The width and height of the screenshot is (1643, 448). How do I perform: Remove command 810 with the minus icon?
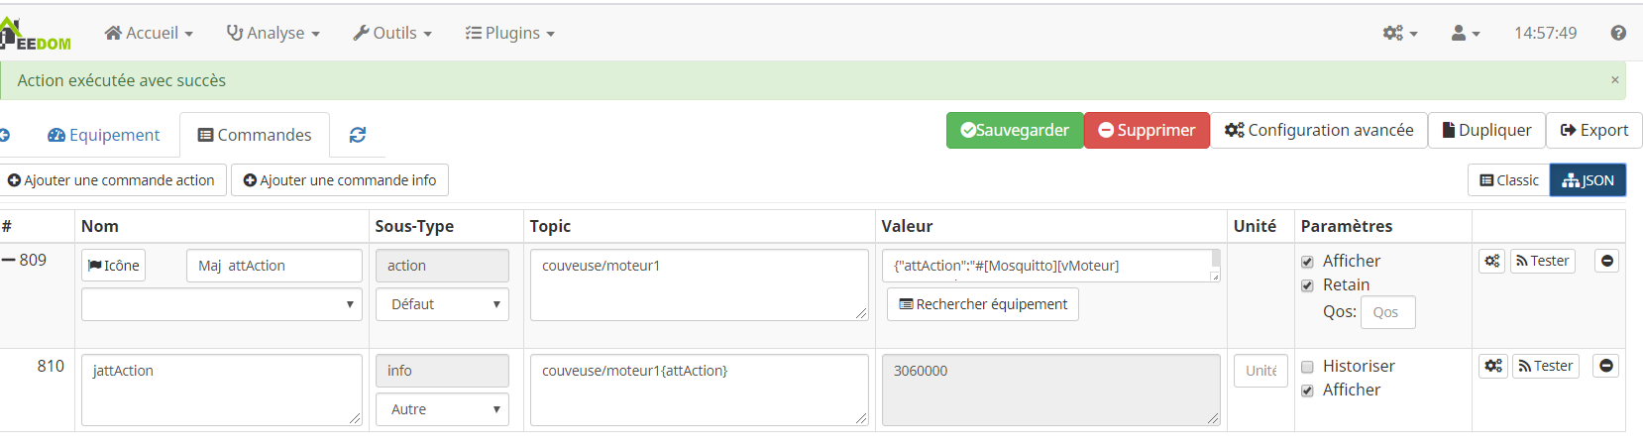[1606, 366]
